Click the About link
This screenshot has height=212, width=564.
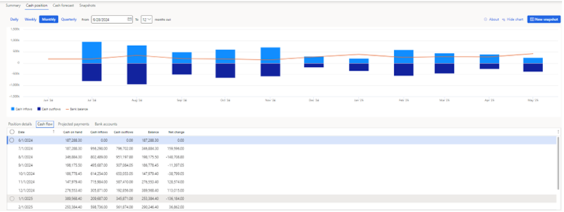tap(494, 20)
